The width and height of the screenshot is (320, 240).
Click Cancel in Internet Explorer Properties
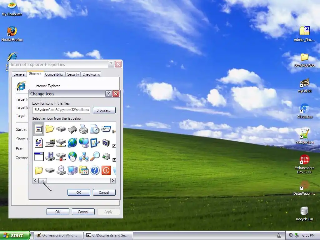coord(83,212)
